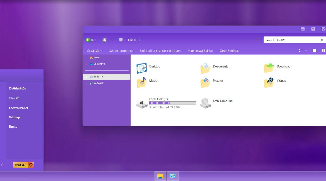This screenshot has height=181, width=326.
Task: Click the Help question mark icon
Action: tap(323, 51)
